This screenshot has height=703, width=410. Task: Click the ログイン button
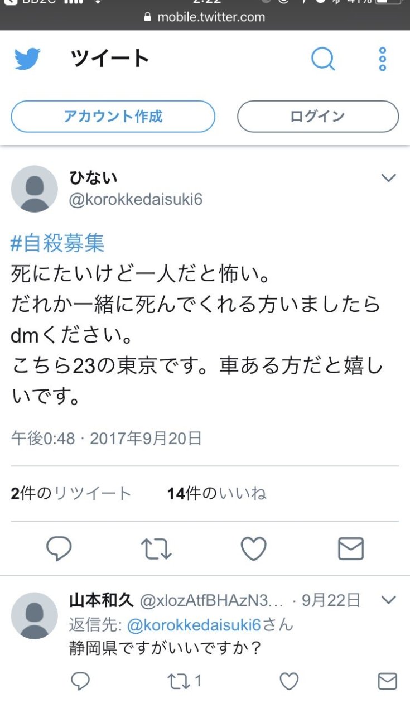coord(318,117)
